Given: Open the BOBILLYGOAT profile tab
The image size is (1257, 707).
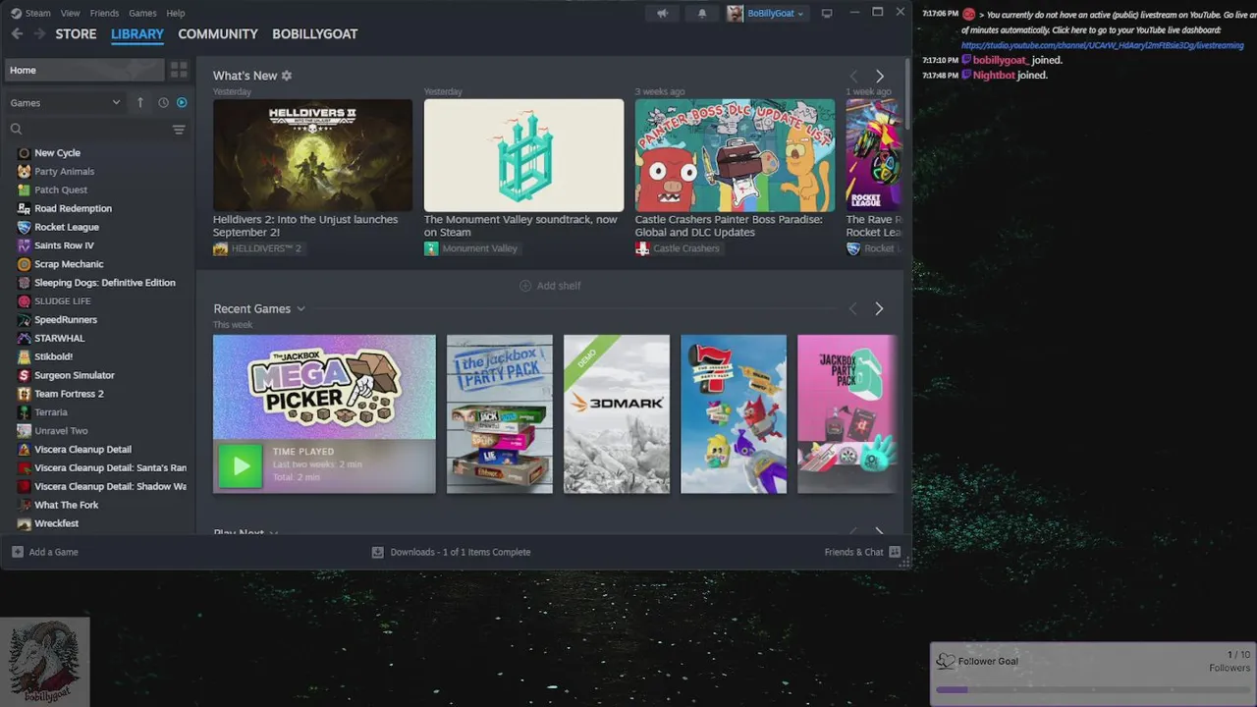Looking at the screenshot, I should coord(314,33).
